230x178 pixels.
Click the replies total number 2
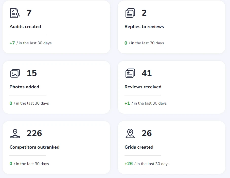(144, 13)
